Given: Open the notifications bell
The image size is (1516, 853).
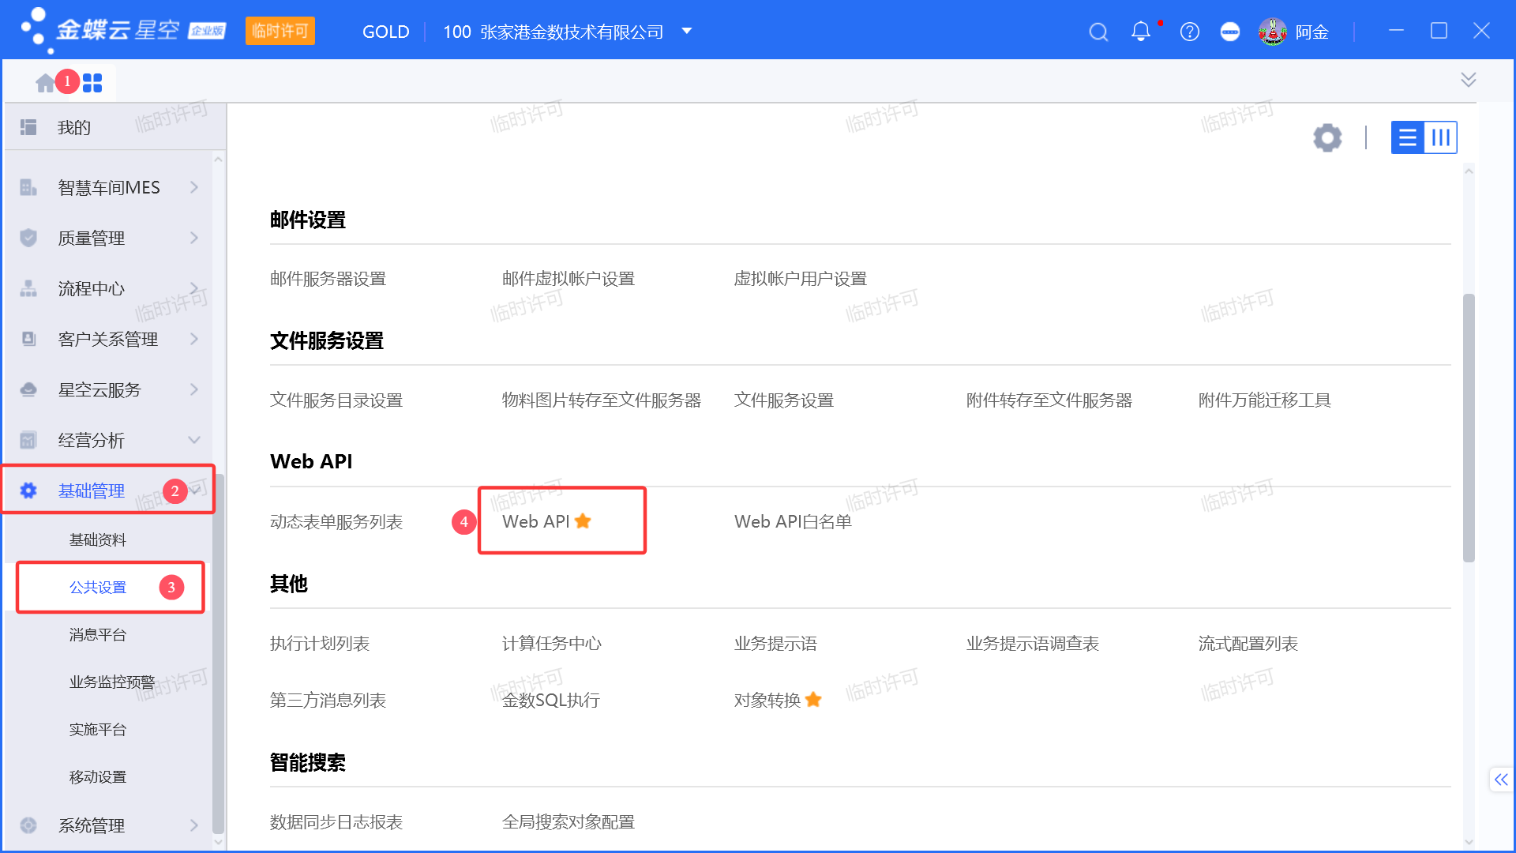Looking at the screenshot, I should 1140,32.
